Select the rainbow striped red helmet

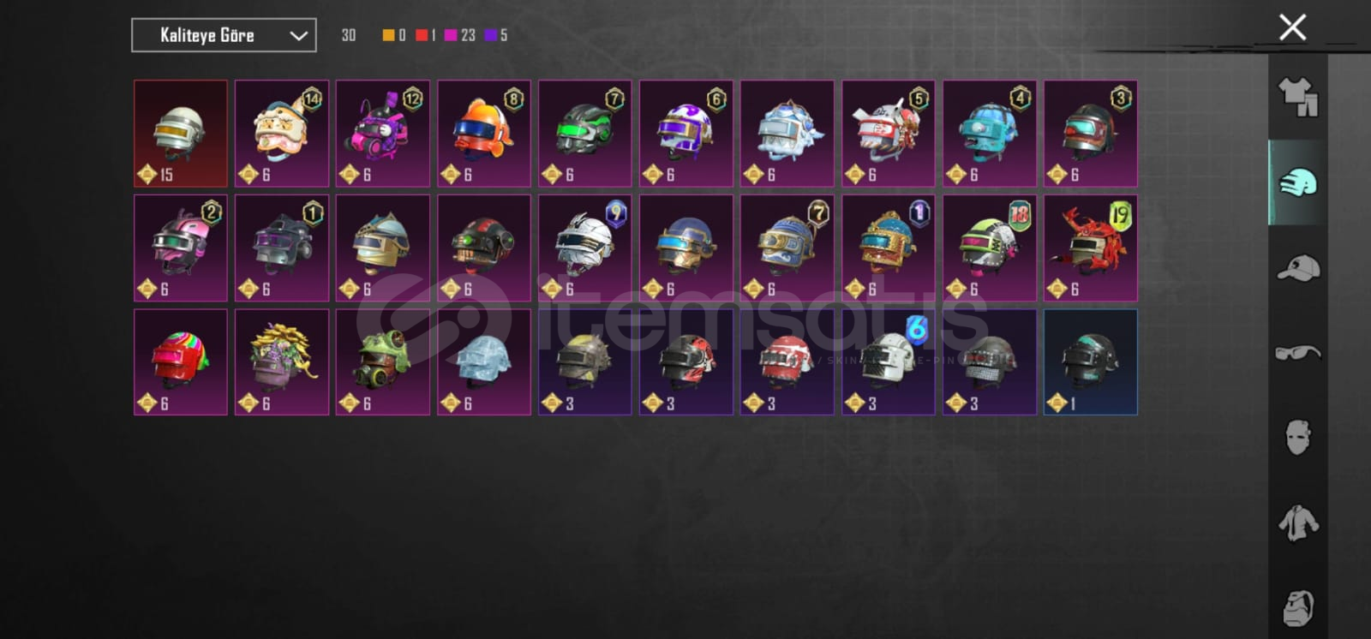181,362
